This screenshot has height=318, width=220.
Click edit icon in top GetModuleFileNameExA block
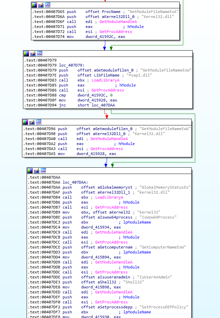(41, 5)
